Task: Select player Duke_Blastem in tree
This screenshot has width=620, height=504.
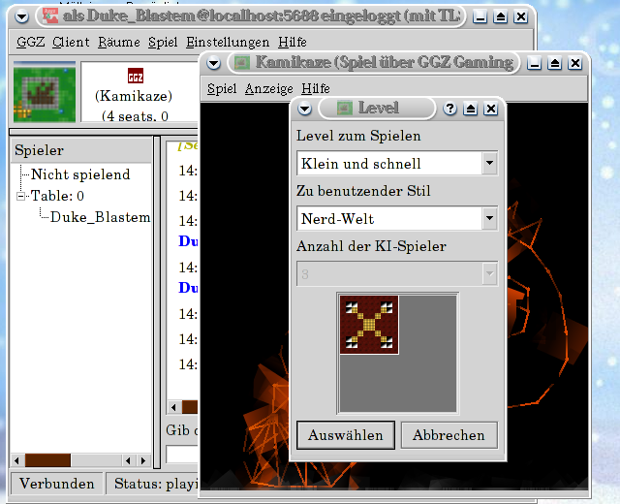Action: click(x=100, y=217)
